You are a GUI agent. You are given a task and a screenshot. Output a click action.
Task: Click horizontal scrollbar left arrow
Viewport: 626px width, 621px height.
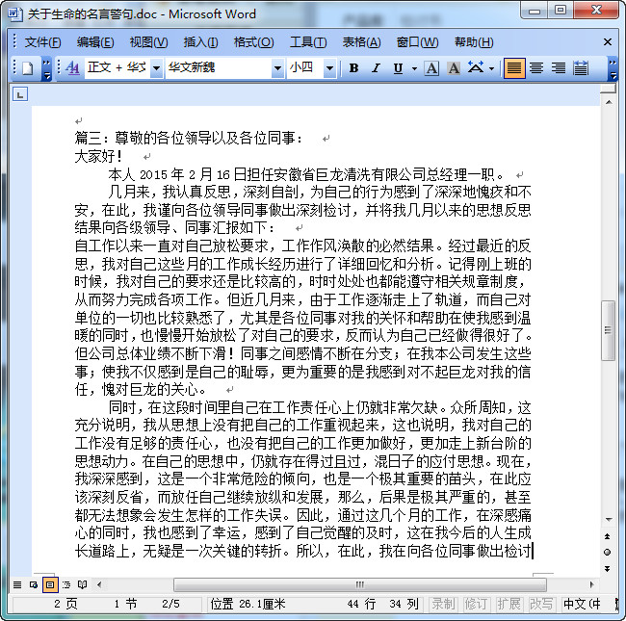(x=99, y=585)
